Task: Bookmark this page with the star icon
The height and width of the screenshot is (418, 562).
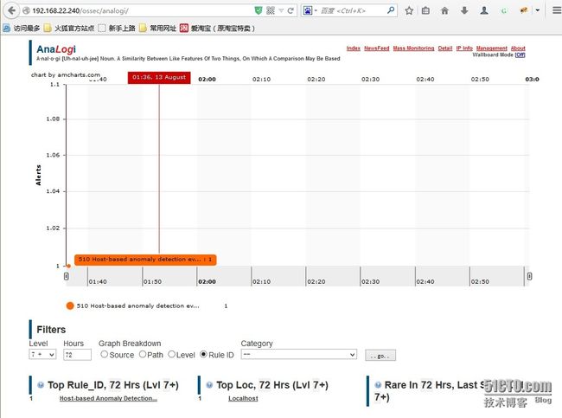Action: (x=409, y=10)
